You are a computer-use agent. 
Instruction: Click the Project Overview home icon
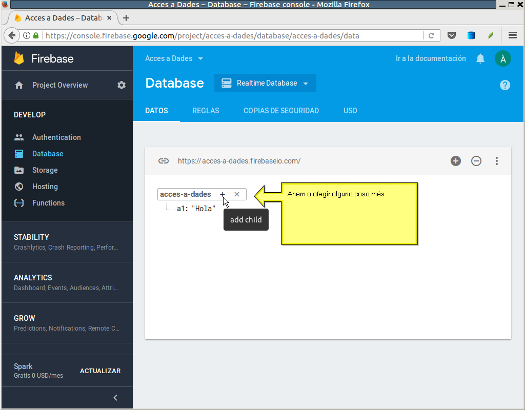[19, 85]
